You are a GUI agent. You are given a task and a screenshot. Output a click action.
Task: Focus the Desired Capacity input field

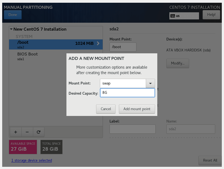click(x=127, y=93)
